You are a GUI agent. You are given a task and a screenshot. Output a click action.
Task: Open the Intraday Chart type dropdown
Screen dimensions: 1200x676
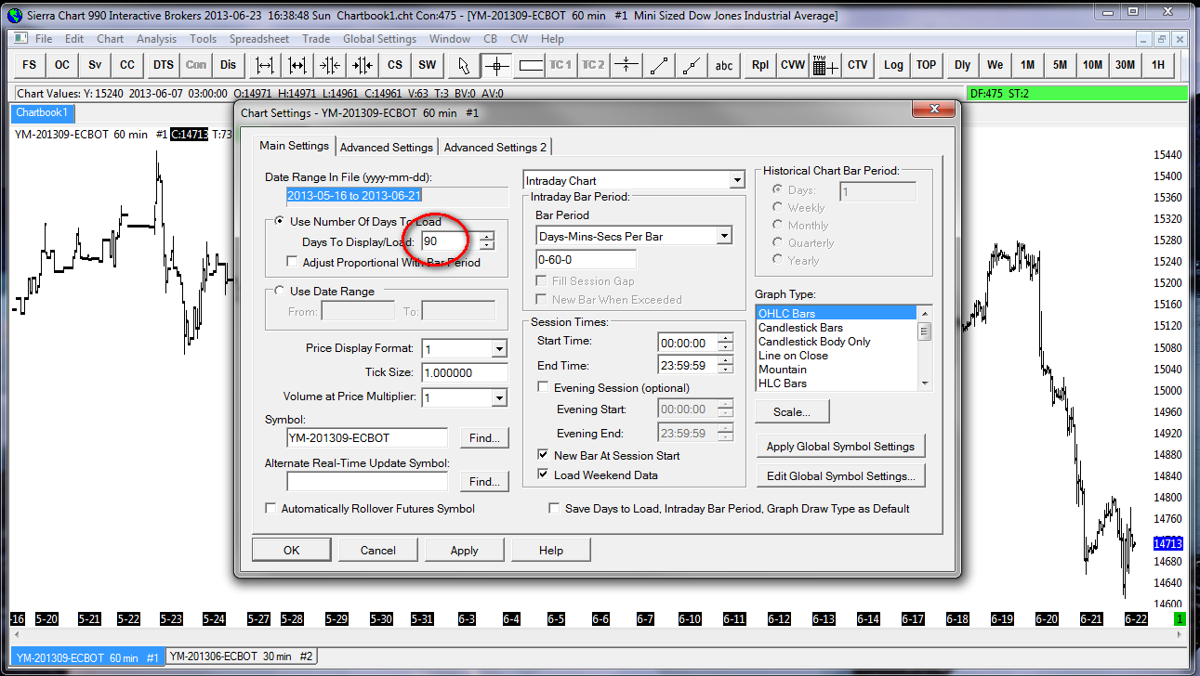point(736,180)
